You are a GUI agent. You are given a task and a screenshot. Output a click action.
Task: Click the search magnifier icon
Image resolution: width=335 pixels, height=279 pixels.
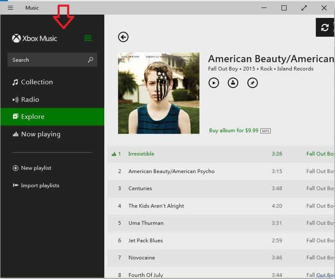(x=91, y=60)
